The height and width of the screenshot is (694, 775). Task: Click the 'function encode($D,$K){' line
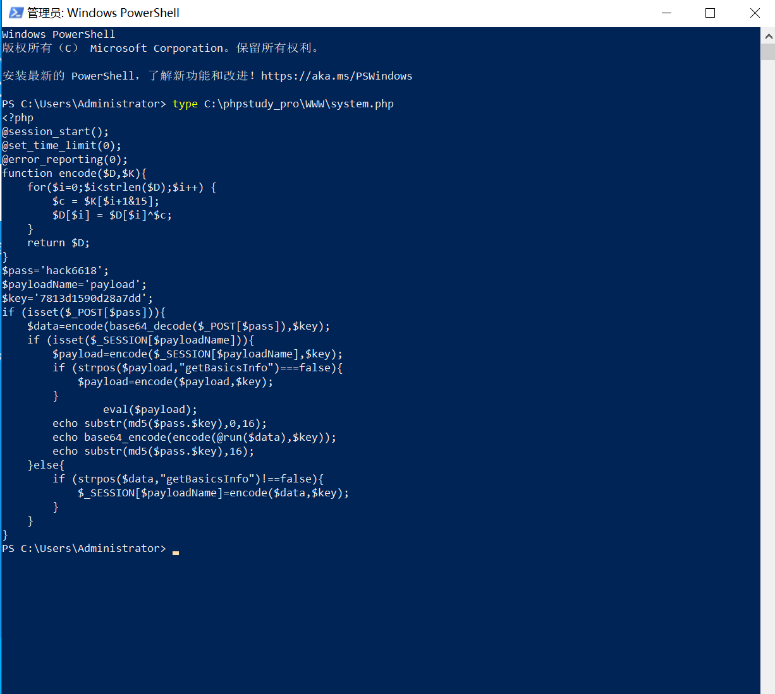point(75,173)
